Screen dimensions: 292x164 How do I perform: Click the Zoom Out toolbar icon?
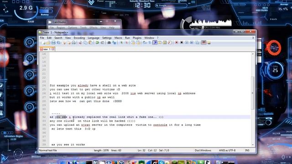[127, 43]
